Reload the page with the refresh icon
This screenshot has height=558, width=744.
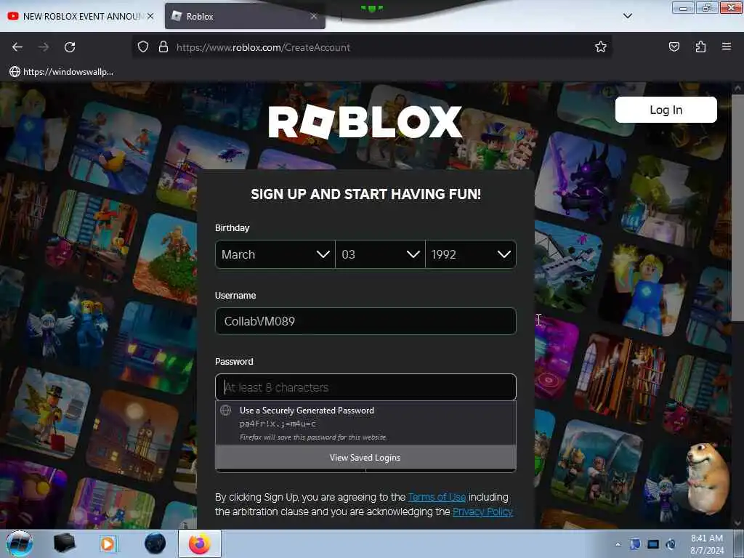coord(70,47)
